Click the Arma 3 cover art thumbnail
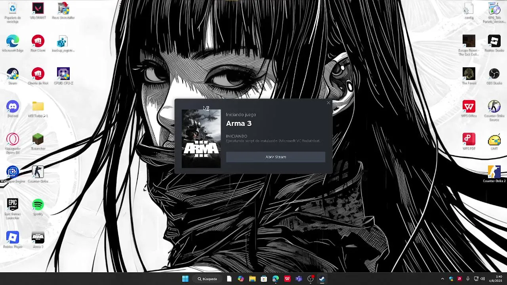This screenshot has width=507, height=285. click(201, 139)
